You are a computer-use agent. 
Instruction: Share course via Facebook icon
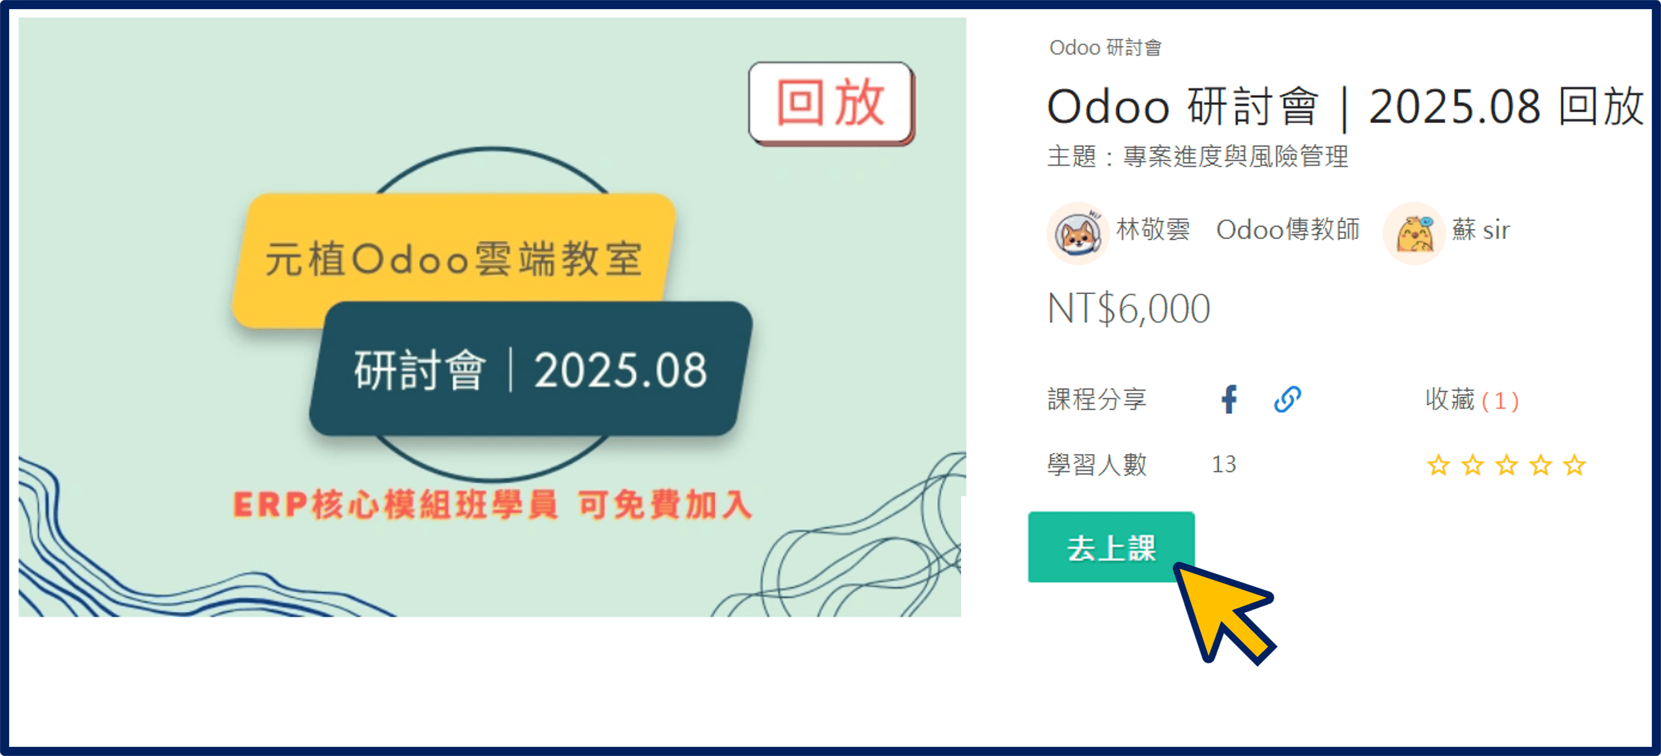(1229, 399)
